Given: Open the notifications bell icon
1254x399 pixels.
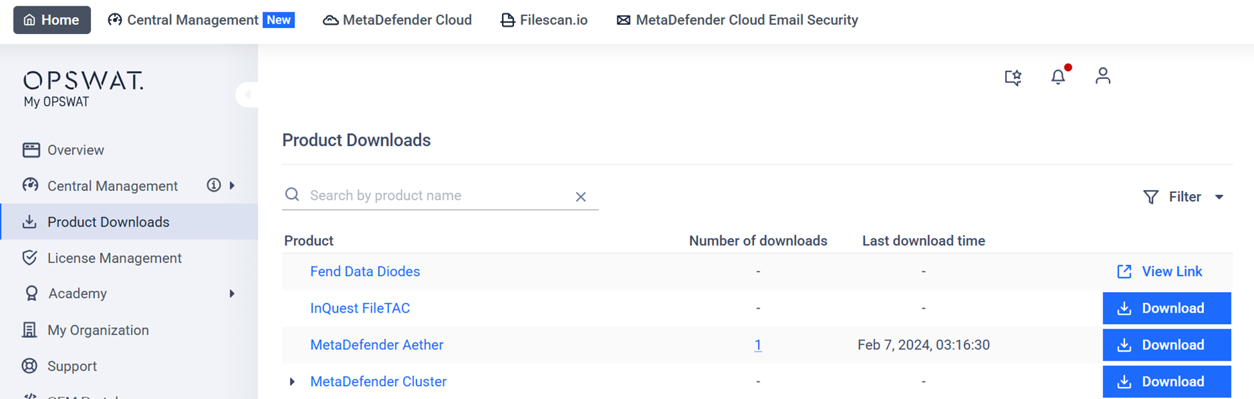Looking at the screenshot, I should click(x=1058, y=77).
